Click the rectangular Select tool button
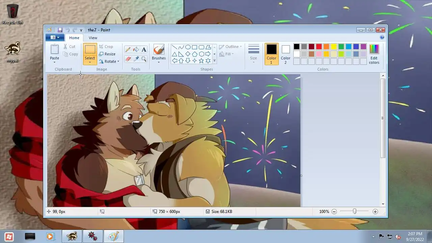The width and height of the screenshot is (432, 243). click(90, 50)
